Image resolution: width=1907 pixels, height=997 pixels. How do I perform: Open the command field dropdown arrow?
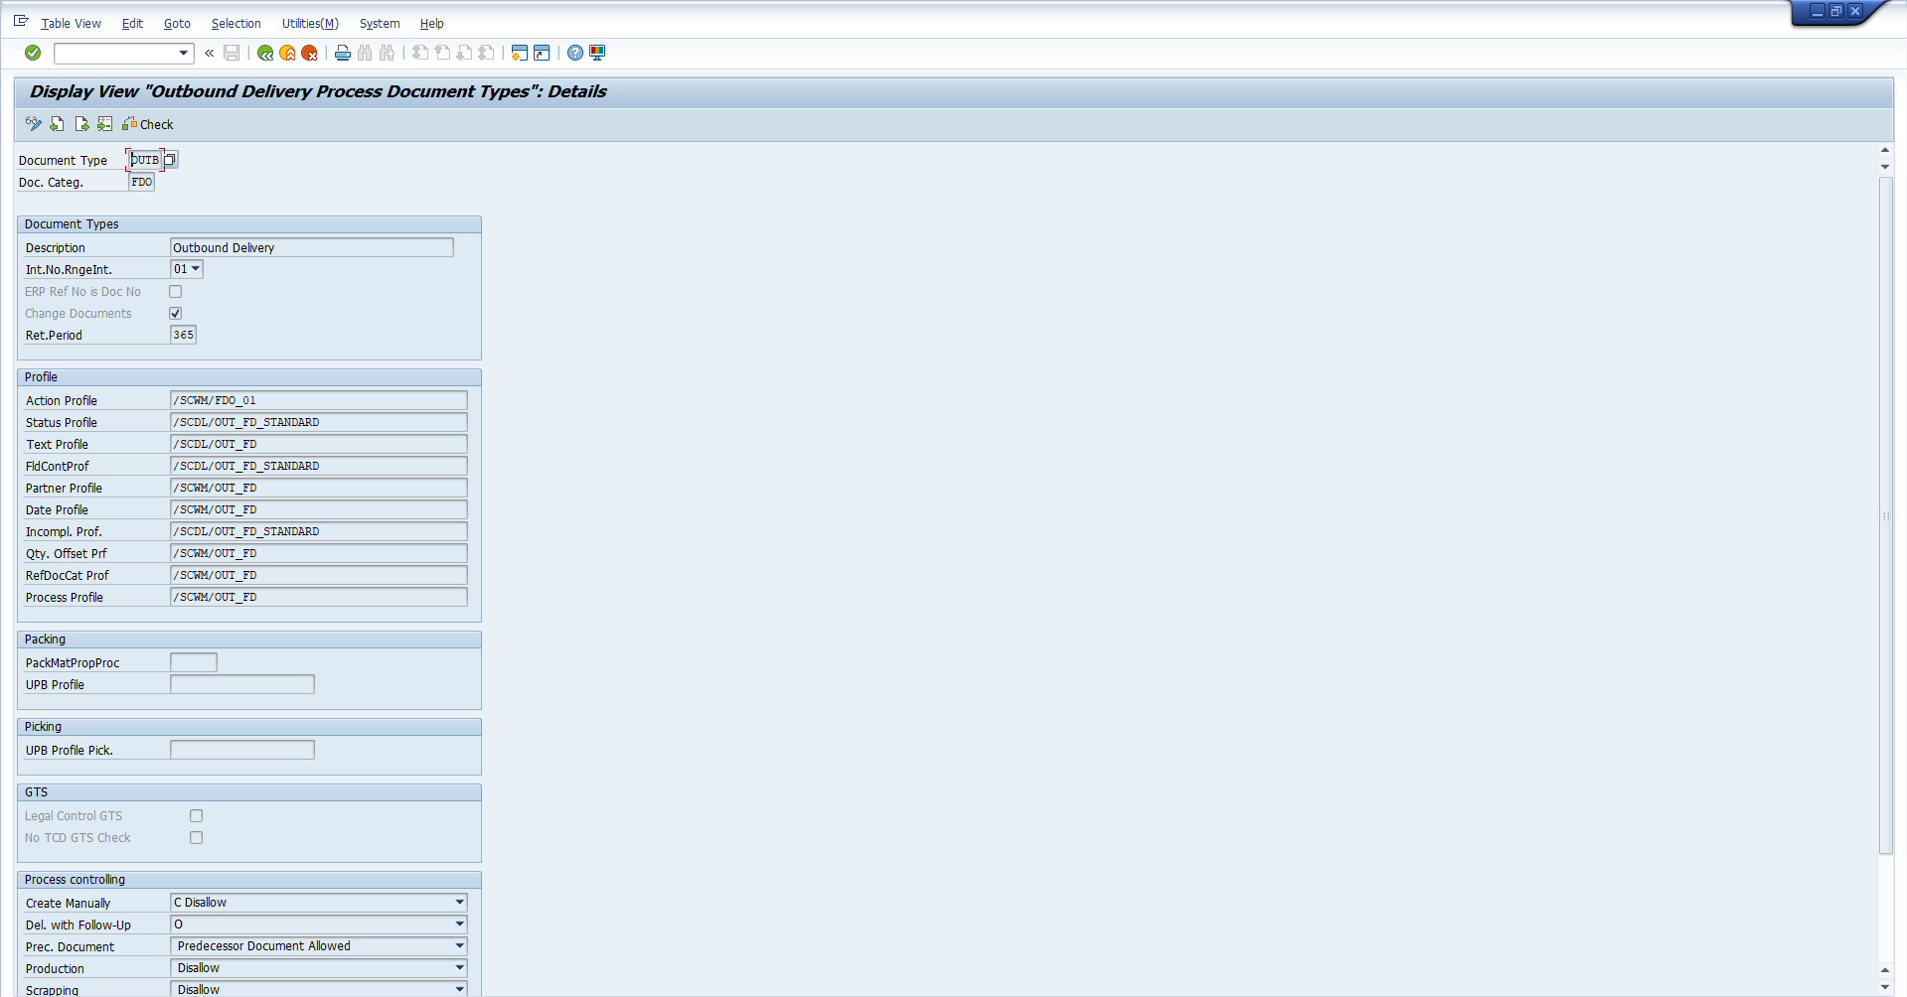click(x=184, y=53)
